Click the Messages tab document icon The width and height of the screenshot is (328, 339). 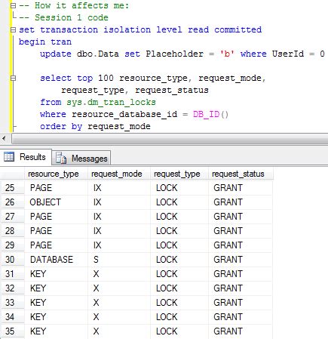tap(61, 159)
